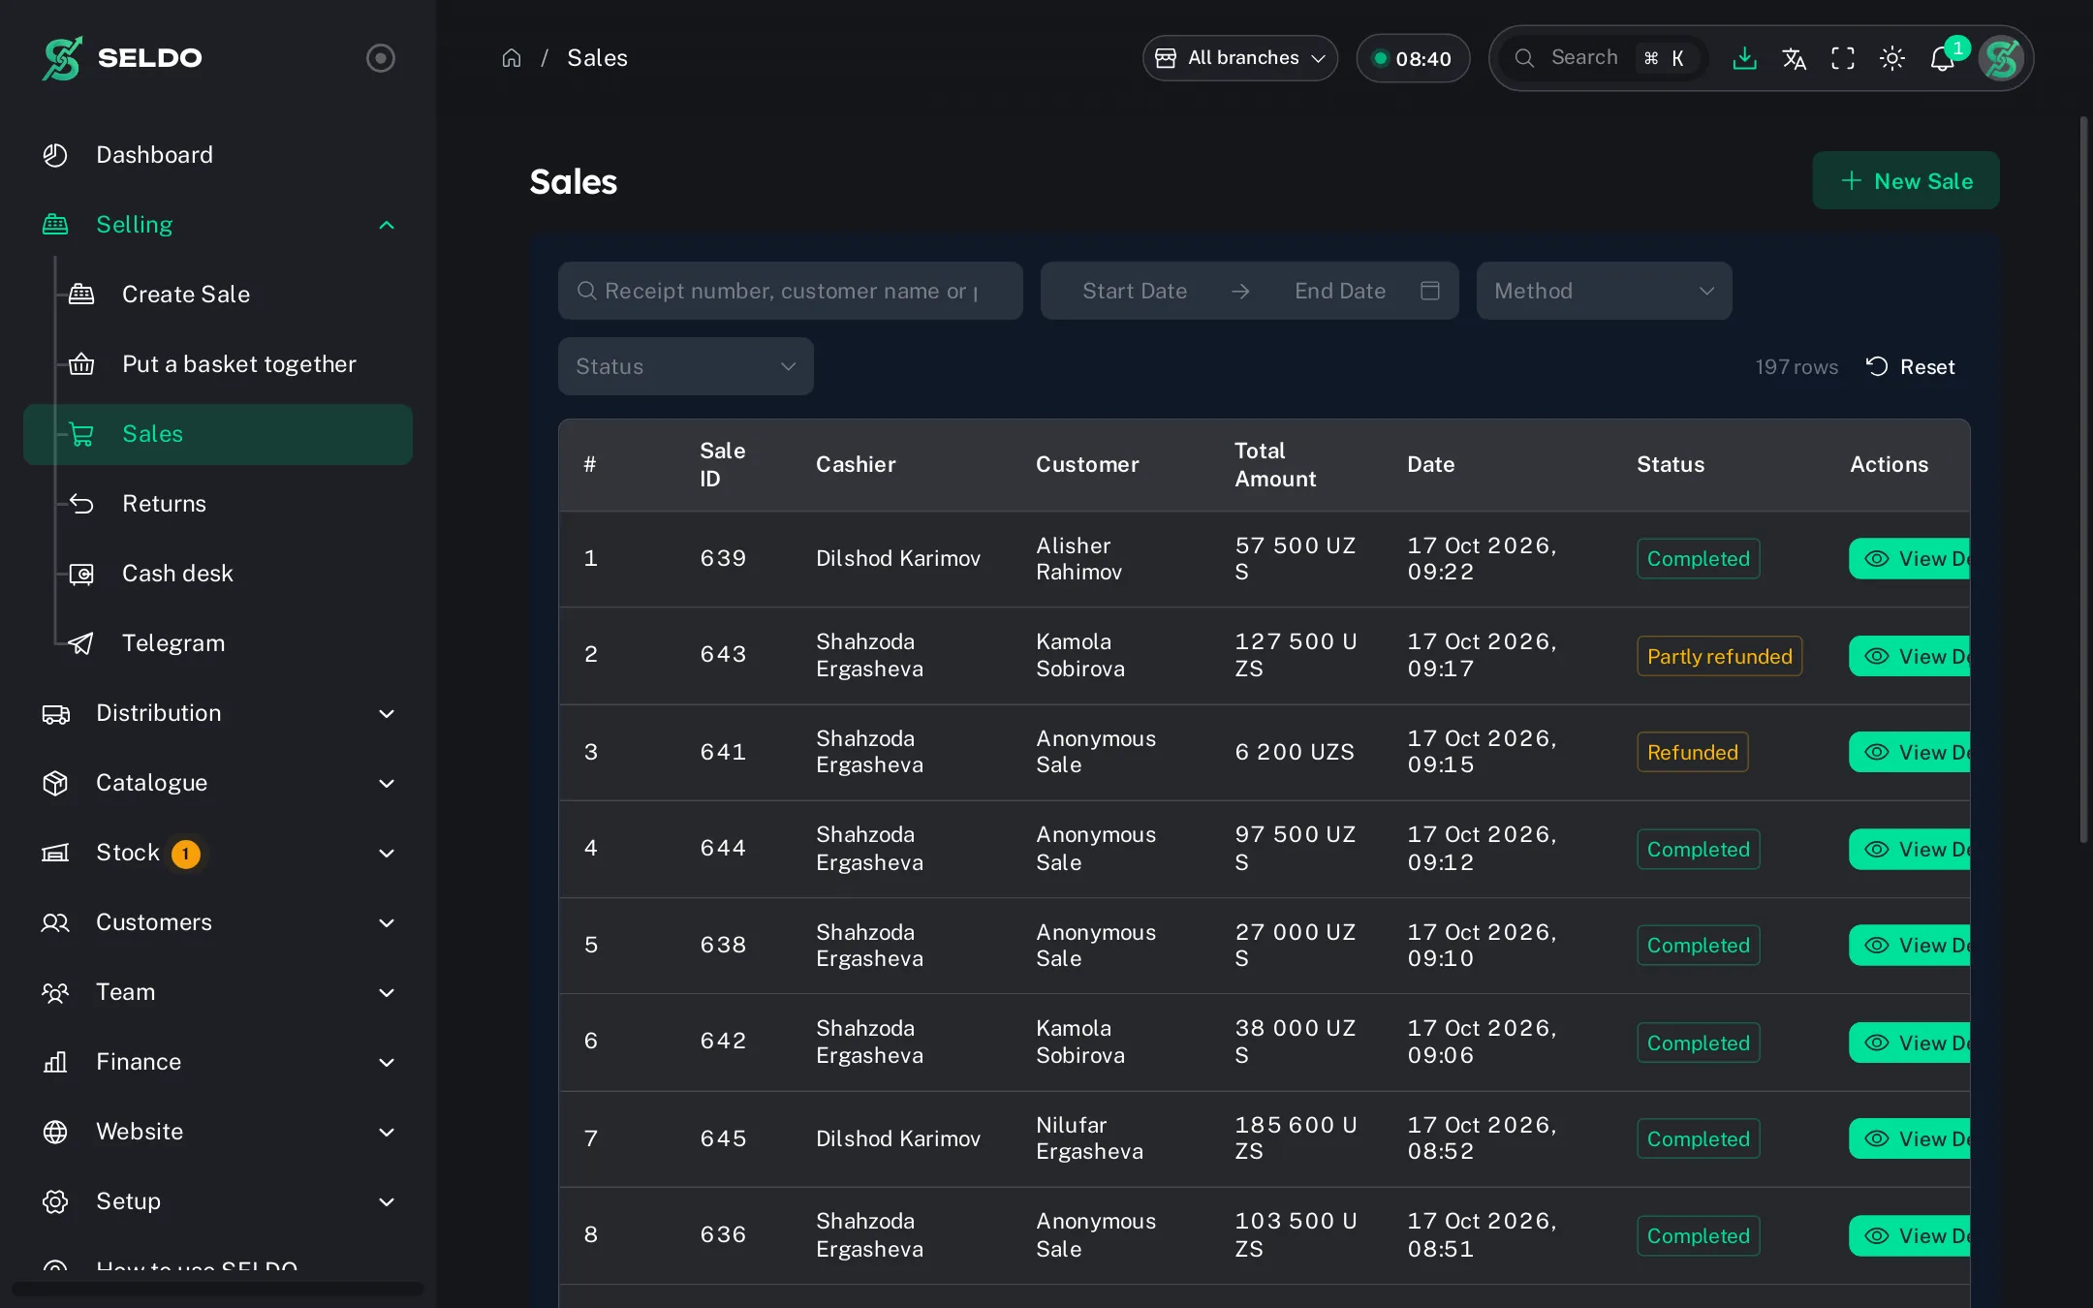Go to home via breadcrumb house icon

tap(512, 58)
